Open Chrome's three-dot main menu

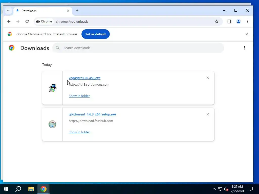click(x=247, y=21)
